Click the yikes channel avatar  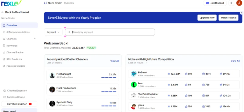134,106
